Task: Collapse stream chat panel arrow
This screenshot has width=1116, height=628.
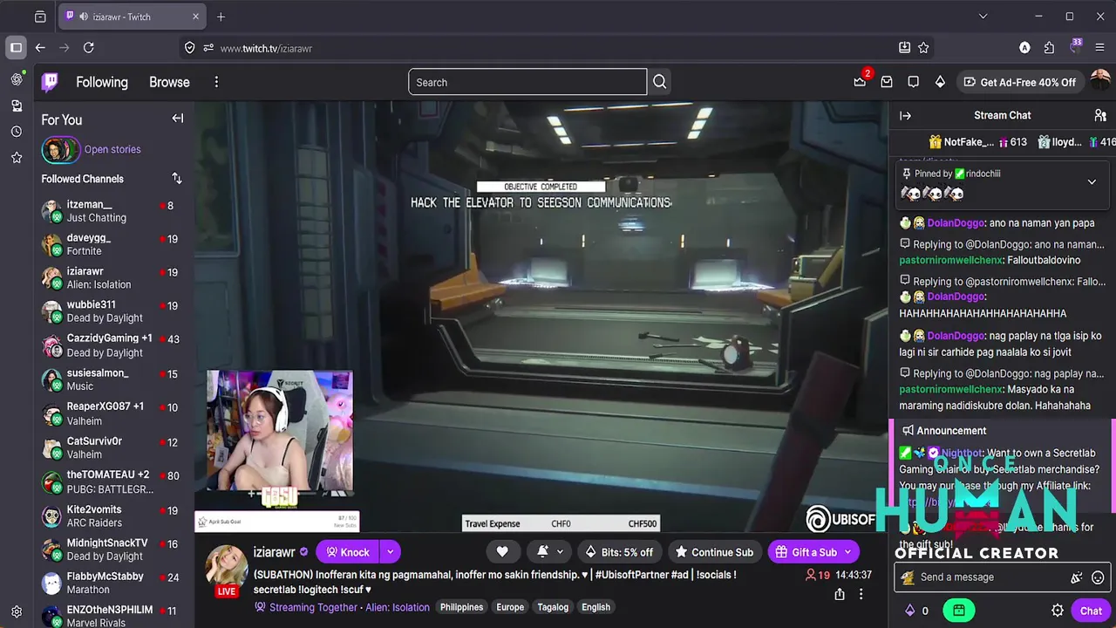Action: coord(905,115)
